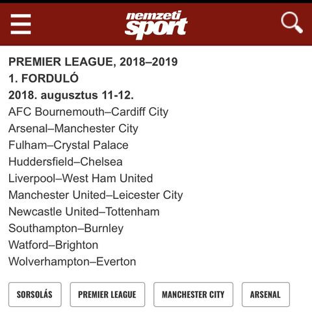The width and height of the screenshot is (312, 312).
Task: Click the magnifying glass search icon
Action: [292, 23]
